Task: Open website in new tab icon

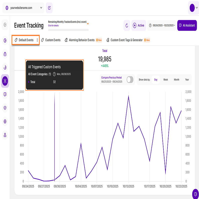Action: (49, 8)
